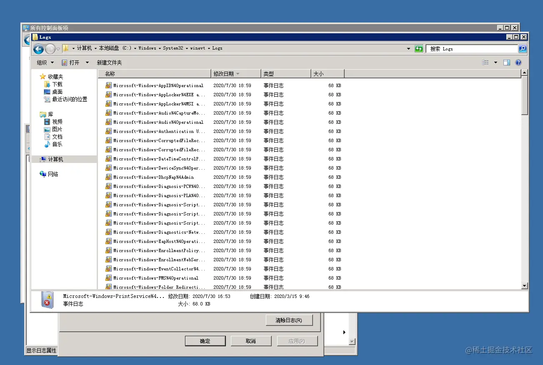Click System32 in the address bar
Image resolution: width=543 pixels, height=365 pixels.
[x=173, y=48]
